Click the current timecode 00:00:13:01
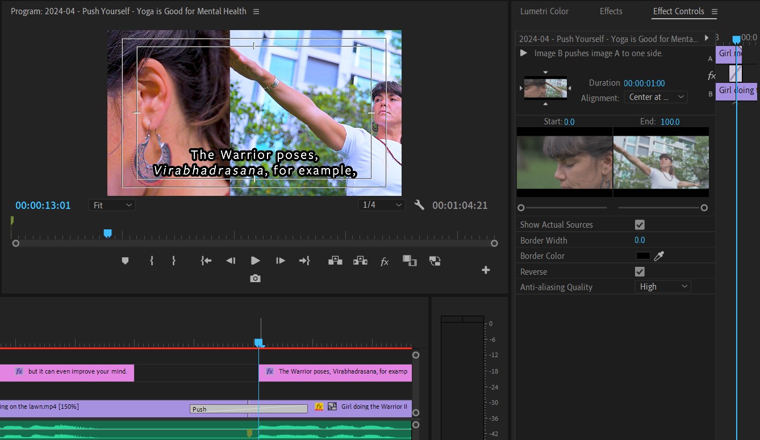760x440 pixels. click(43, 206)
